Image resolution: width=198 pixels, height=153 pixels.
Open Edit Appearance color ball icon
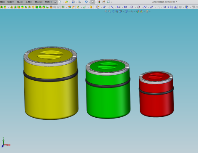[138, 11]
